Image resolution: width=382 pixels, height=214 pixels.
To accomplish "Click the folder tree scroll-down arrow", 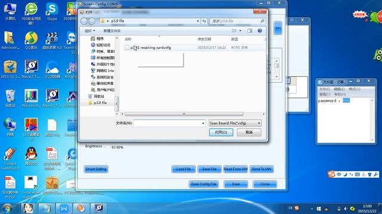I will [117, 114].
